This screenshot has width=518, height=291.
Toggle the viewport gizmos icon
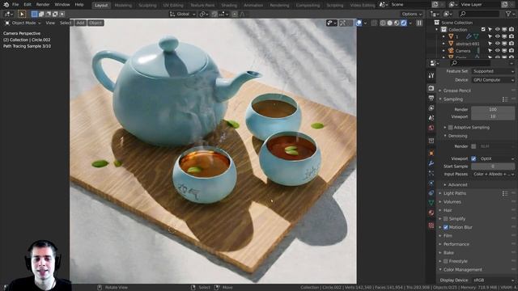coord(342,23)
